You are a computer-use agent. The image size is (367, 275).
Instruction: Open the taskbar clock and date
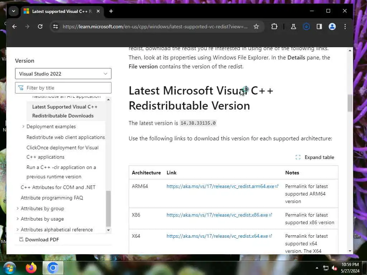click(x=350, y=268)
